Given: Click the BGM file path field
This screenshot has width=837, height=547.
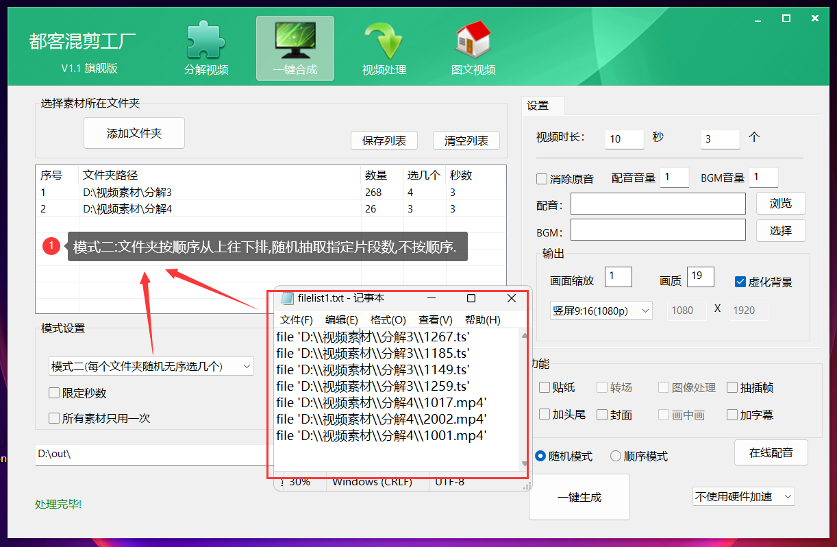Looking at the screenshot, I should (x=658, y=230).
